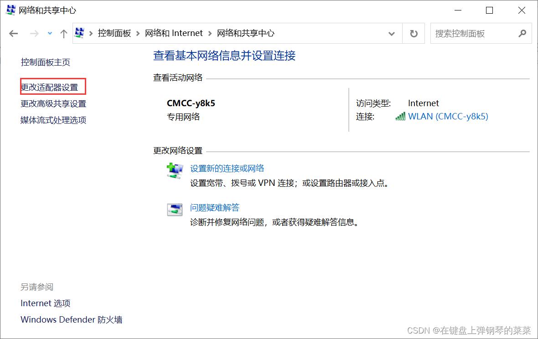Open the WLAN (CMCC-y8k5) connection link
This screenshot has width=538, height=339.
tap(448, 116)
